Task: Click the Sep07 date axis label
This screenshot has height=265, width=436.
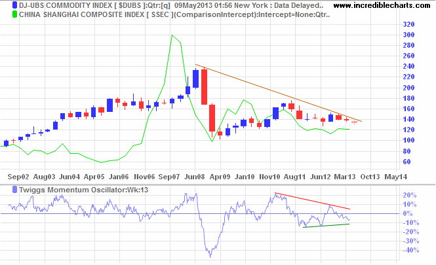Action: point(169,177)
